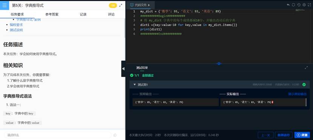Open the 记录 tab

83,14
